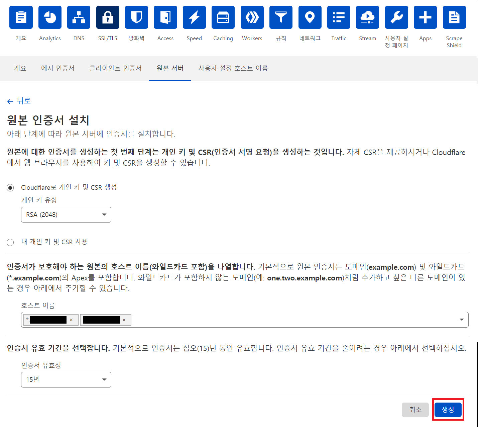Click the 생성 create button
This screenshot has width=478, height=427.
[x=448, y=410]
